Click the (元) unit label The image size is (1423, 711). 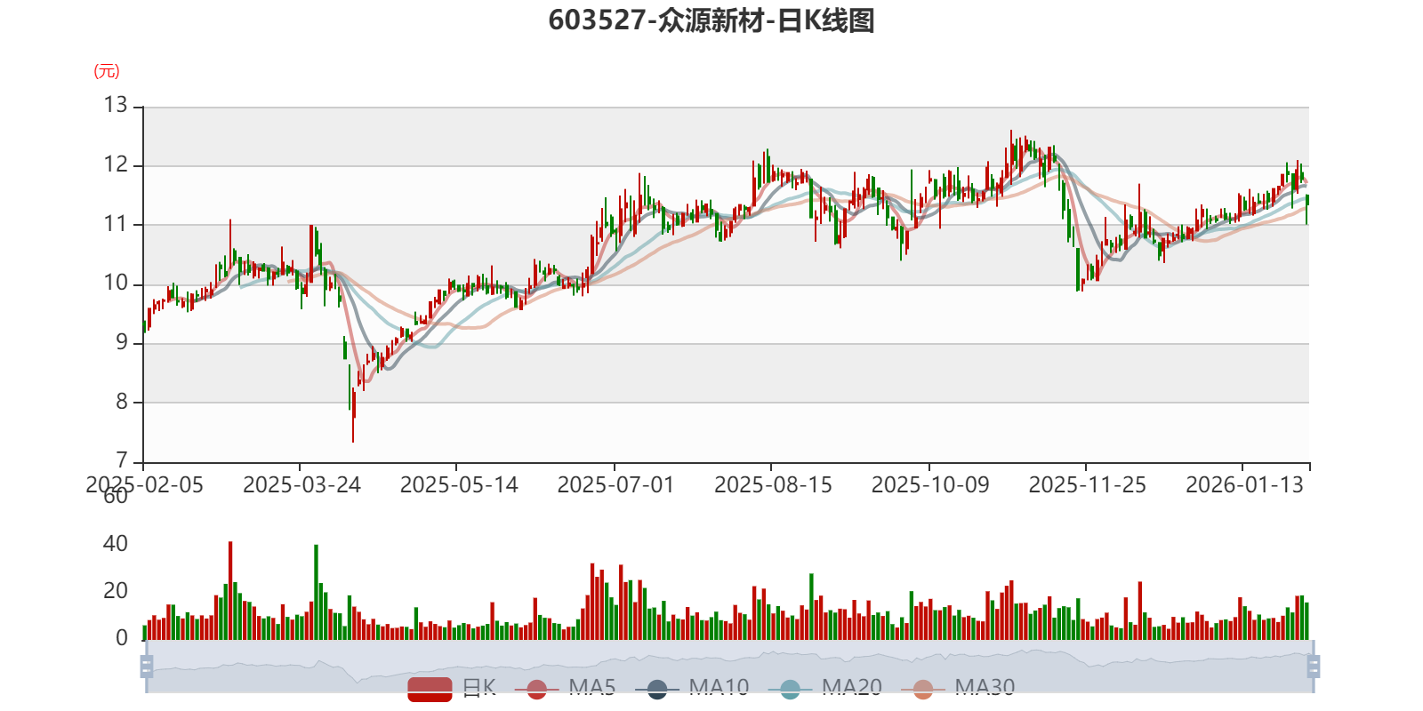point(107,71)
